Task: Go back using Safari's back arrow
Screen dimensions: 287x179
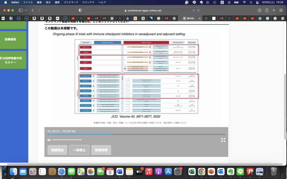Action: 33,10
